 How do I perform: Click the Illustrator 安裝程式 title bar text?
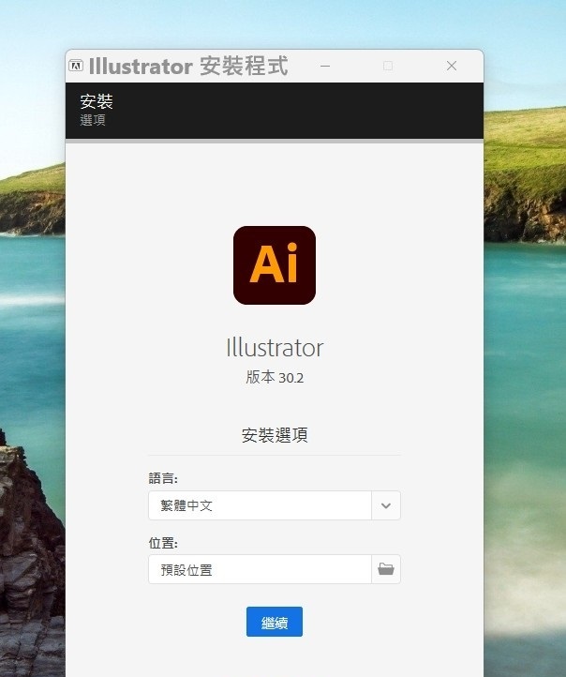188,66
